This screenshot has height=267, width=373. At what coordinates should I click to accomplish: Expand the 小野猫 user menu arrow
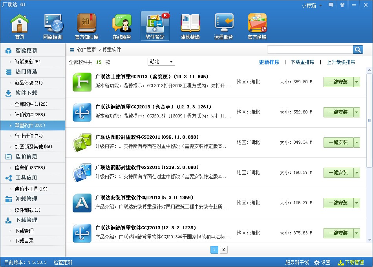click(x=320, y=5)
